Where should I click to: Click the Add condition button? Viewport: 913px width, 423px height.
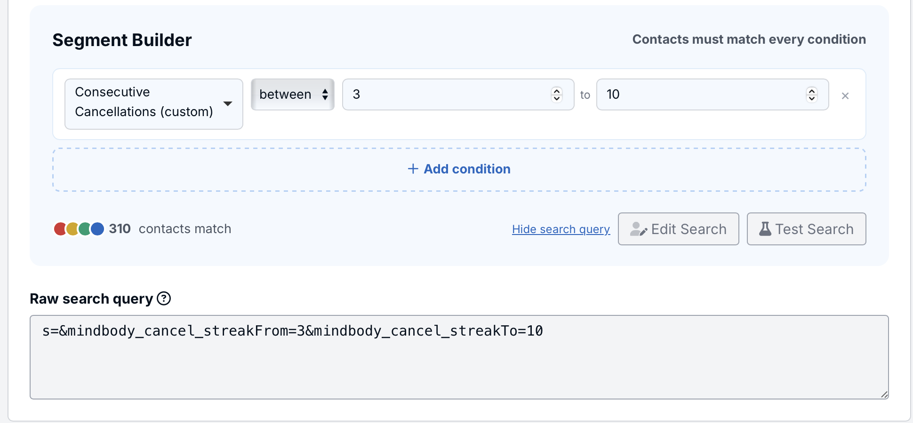[459, 170]
